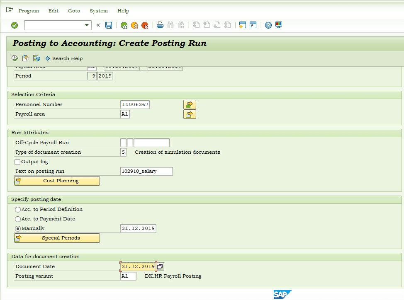Click the Previous Page icon
The width and height of the screenshot is (404, 300).
[x=207, y=25]
